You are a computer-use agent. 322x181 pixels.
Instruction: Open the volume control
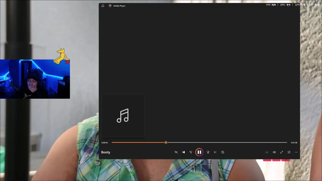274,152
